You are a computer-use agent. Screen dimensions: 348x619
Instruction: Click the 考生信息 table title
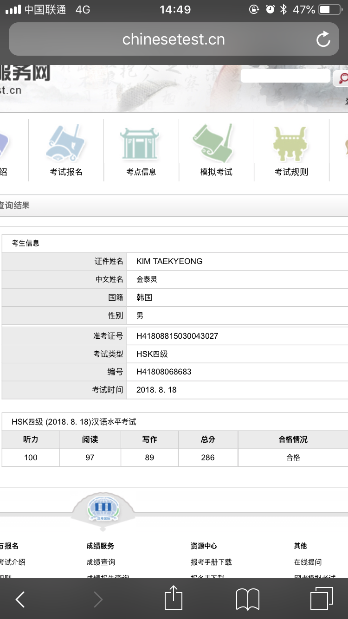coord(26,243)
